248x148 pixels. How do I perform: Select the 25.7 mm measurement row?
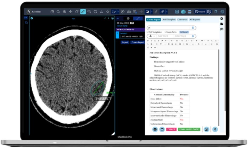[130, 35]
